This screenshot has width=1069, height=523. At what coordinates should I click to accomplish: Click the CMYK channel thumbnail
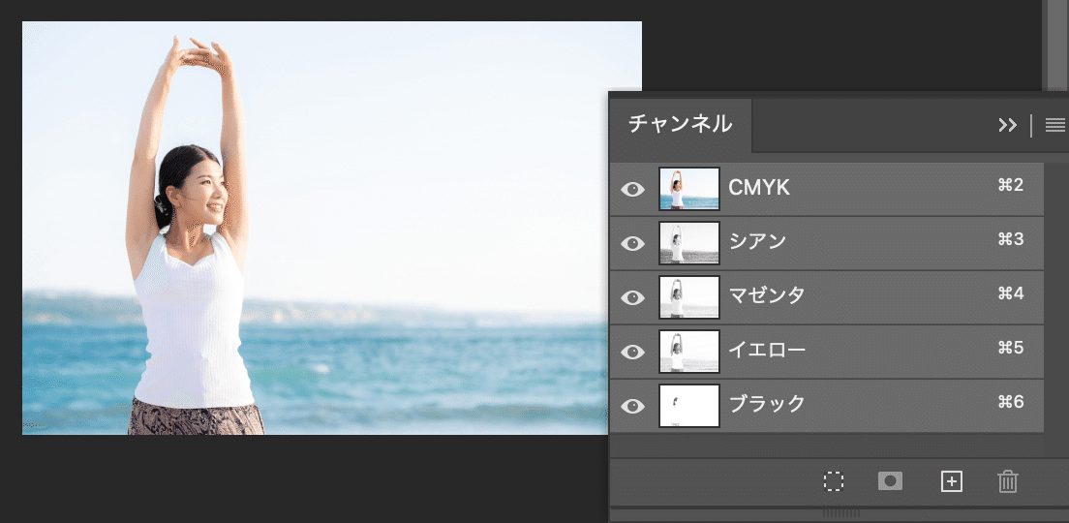coord(689,189)
